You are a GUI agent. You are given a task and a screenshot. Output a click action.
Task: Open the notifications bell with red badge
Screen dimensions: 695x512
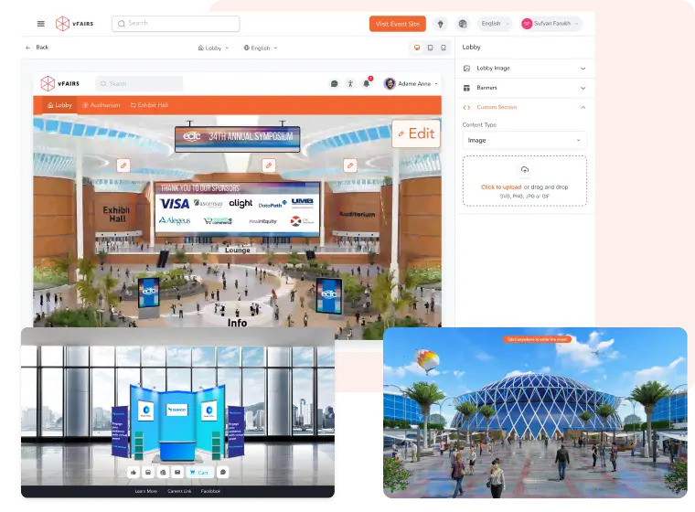(x=367, y=83)
